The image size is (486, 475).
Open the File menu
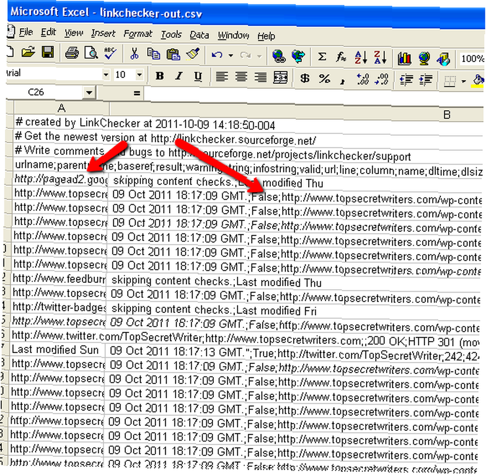coord(26,32)
